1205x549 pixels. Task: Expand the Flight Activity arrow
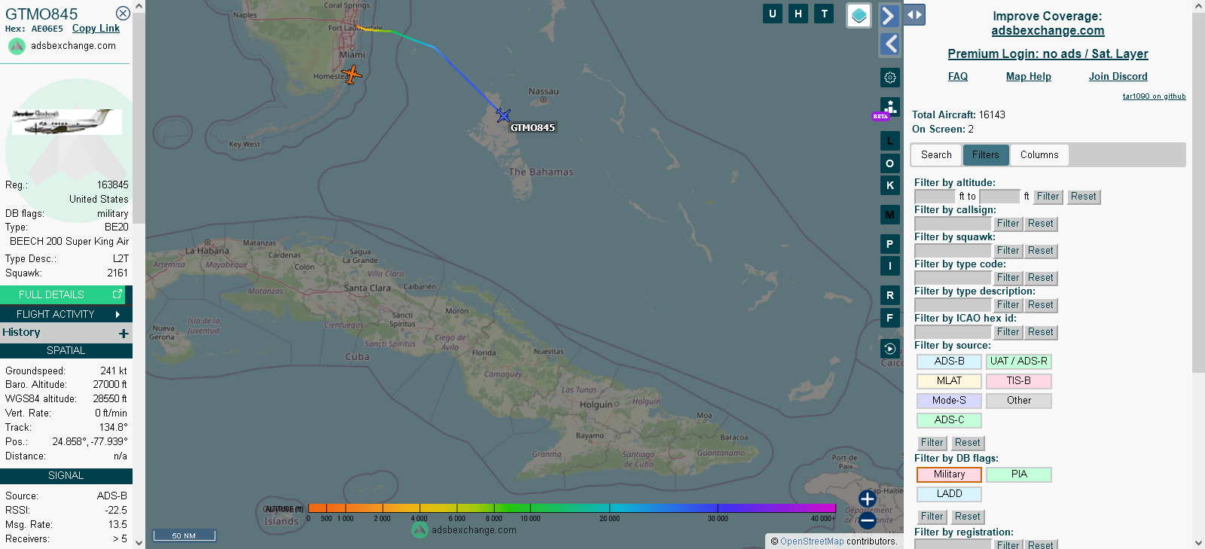(x=117, y=314)
